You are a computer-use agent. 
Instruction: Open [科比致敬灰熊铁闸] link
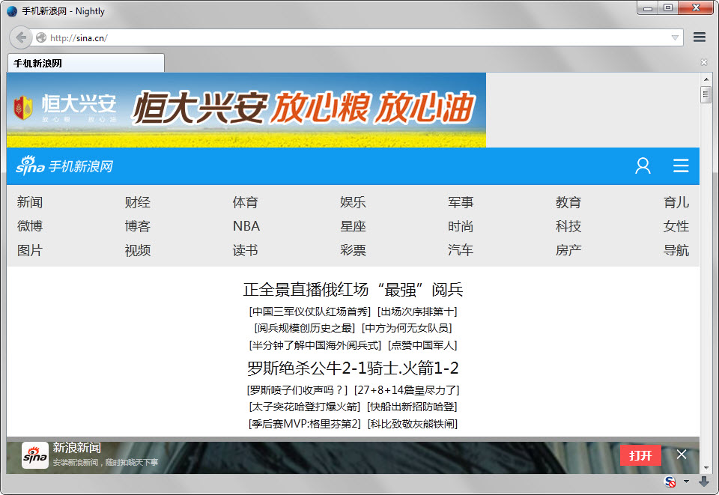coord(413,424)
